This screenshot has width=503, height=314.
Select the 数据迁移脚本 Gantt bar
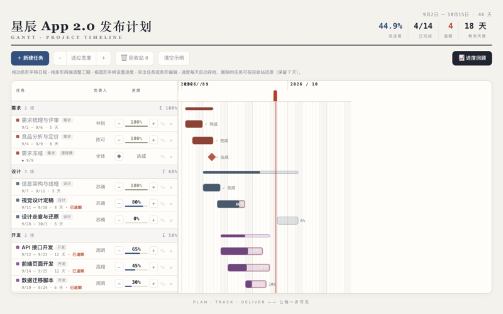tap(256, 284)
